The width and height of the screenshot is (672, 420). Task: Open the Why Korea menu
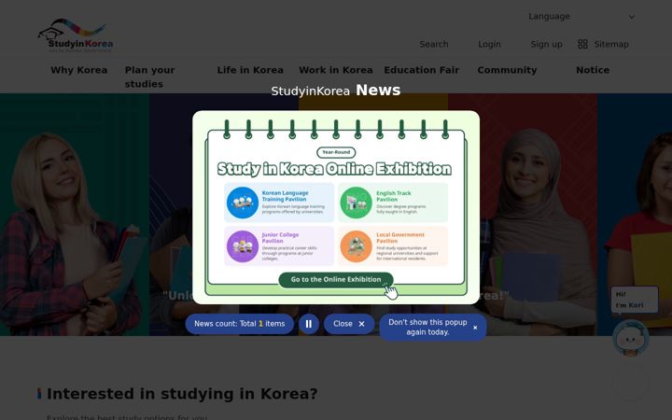(x=78, y=70)
